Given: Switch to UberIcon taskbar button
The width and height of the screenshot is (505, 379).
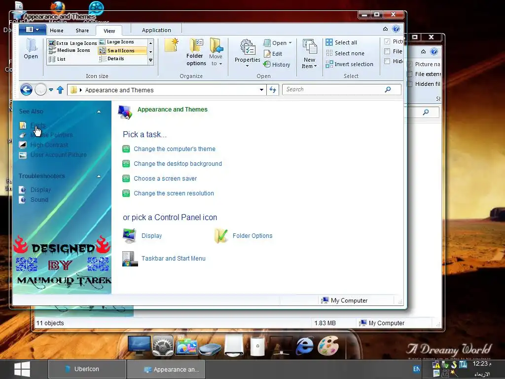Looking at the screenshot, I should pos(87,369).
